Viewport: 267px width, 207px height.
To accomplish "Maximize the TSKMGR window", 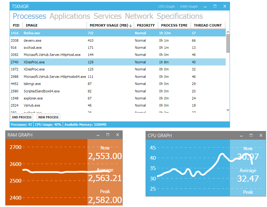I will (x=215, y=6).
